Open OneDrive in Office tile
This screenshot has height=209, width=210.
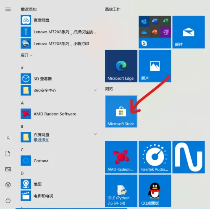pos(144,32)
